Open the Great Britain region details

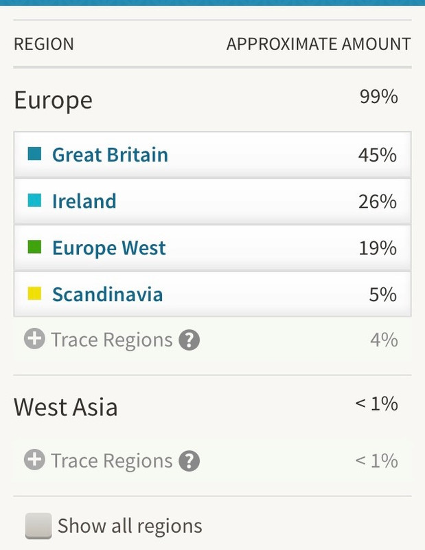(212, 155)
